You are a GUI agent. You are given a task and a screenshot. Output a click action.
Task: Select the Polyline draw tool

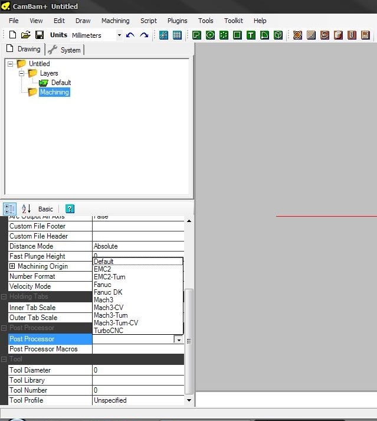(x=196, y=35)
